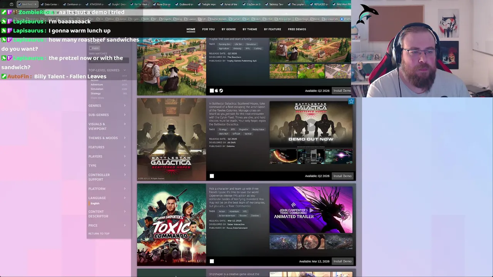Click Windows platform icon on Toxic Commando
This screenshot has height=277, width=493.
pyautogui.click(x=211, y=262)
